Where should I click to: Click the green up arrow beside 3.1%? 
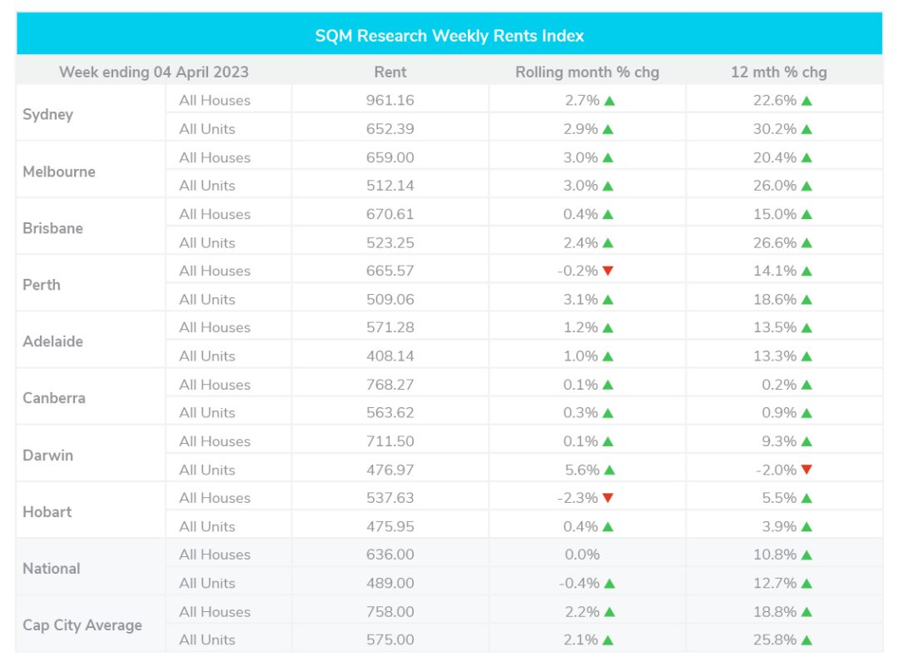608,300
